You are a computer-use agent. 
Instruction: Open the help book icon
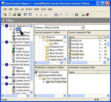pyautogui.click(x=87, y=15)
